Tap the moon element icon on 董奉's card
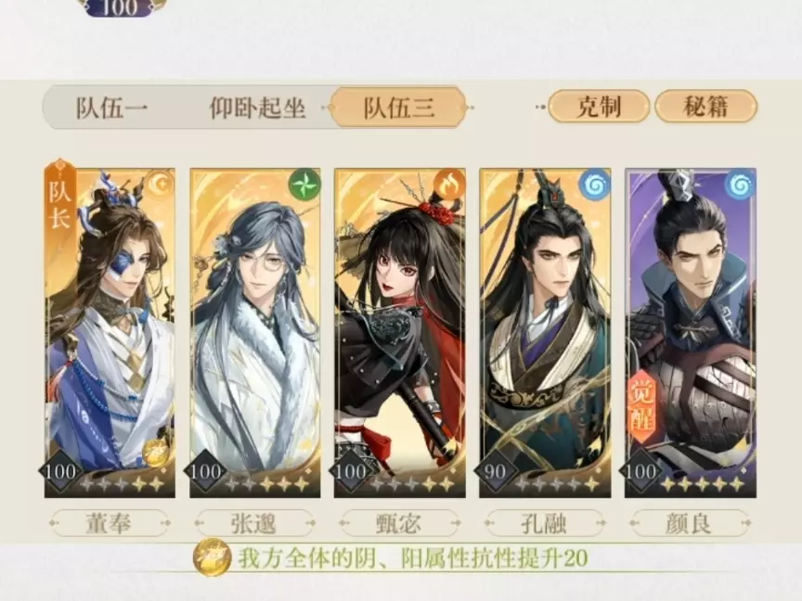The height and width of the screenshot is (601, 802). (161, 184)
